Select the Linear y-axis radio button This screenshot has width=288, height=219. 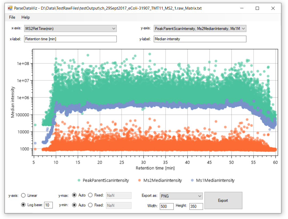(x=23, y=195)
